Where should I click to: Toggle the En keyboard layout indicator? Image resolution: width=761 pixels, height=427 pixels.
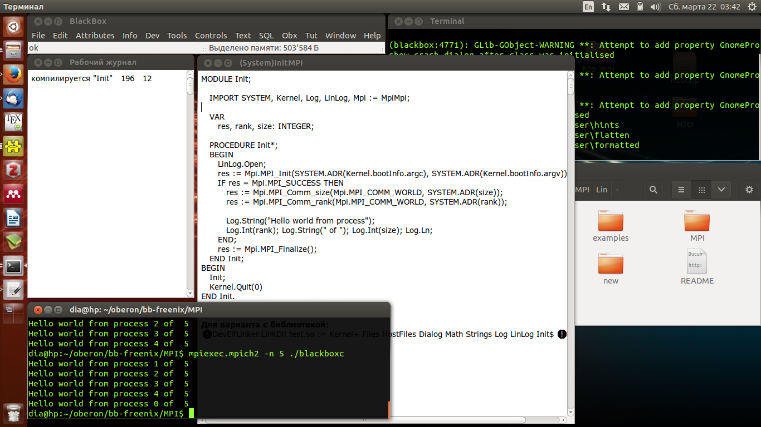(588, 7)
